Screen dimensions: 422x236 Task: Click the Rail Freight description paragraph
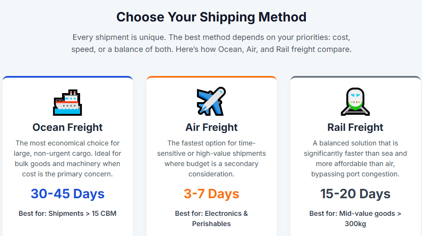pos(355,158)
